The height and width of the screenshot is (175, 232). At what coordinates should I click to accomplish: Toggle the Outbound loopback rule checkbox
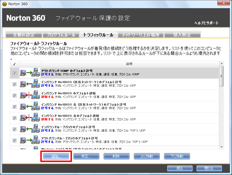[15, 141]
